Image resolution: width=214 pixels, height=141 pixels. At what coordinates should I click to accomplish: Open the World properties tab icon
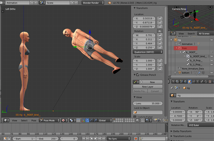click(185, 82)
